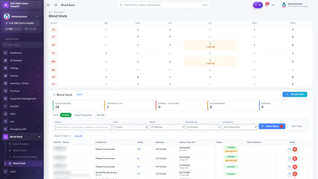The height and width of the screenshot is (179, 318).
Task: Open Administrator account dropdown at top right
Action: pos(297,5)
